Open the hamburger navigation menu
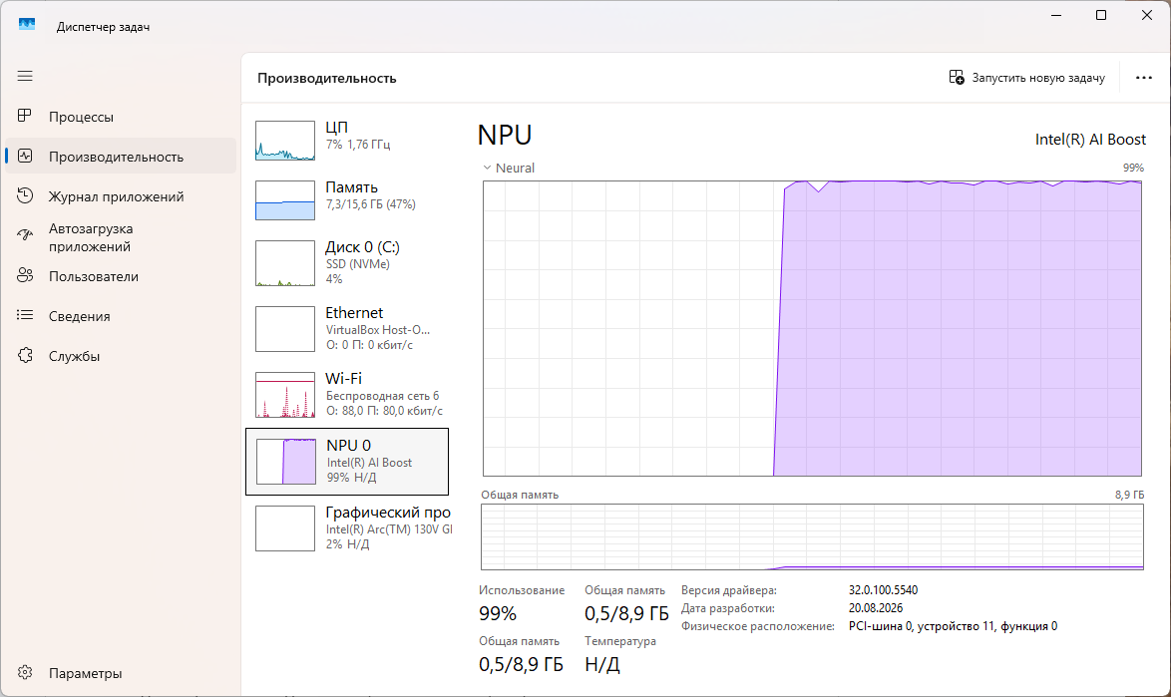The height and width of the screenshot is (697, 1171). [x=25, y=76]
